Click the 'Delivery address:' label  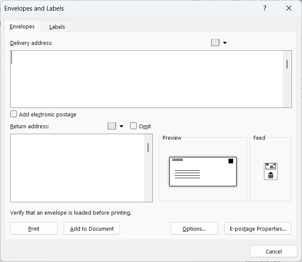pyautogui.click(x=31, y=43)
